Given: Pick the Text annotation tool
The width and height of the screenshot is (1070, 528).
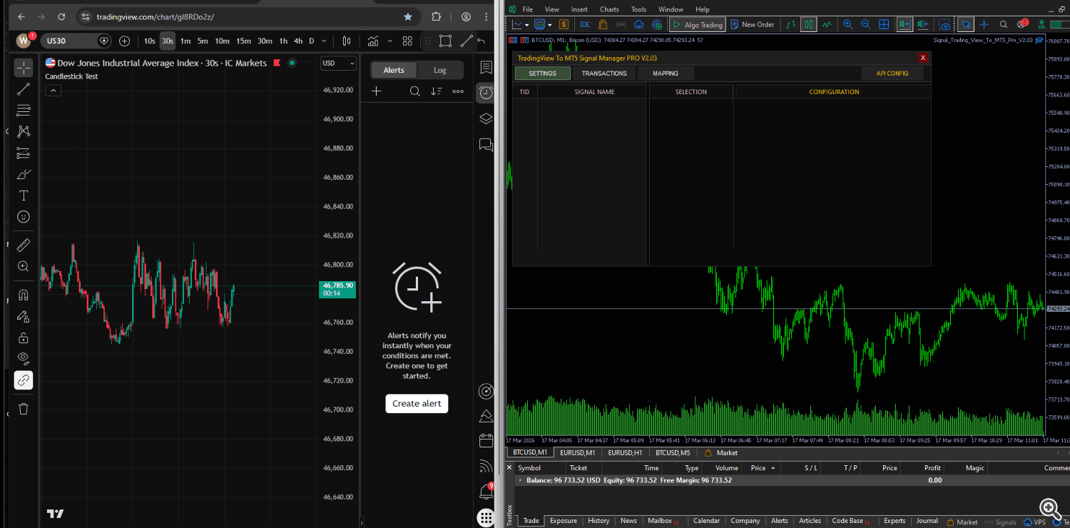Looking at the screenshot, I should [24, 196].
